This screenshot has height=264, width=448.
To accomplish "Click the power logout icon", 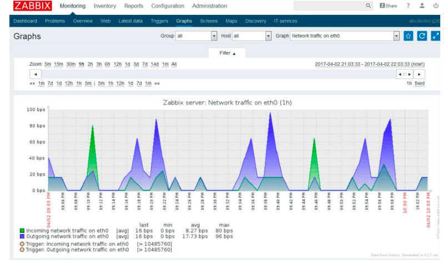I will coord(436,6).
